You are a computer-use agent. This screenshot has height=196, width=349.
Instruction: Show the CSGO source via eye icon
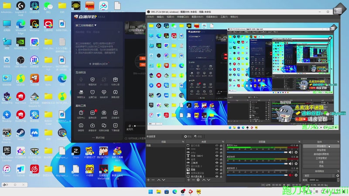(217, 149)
